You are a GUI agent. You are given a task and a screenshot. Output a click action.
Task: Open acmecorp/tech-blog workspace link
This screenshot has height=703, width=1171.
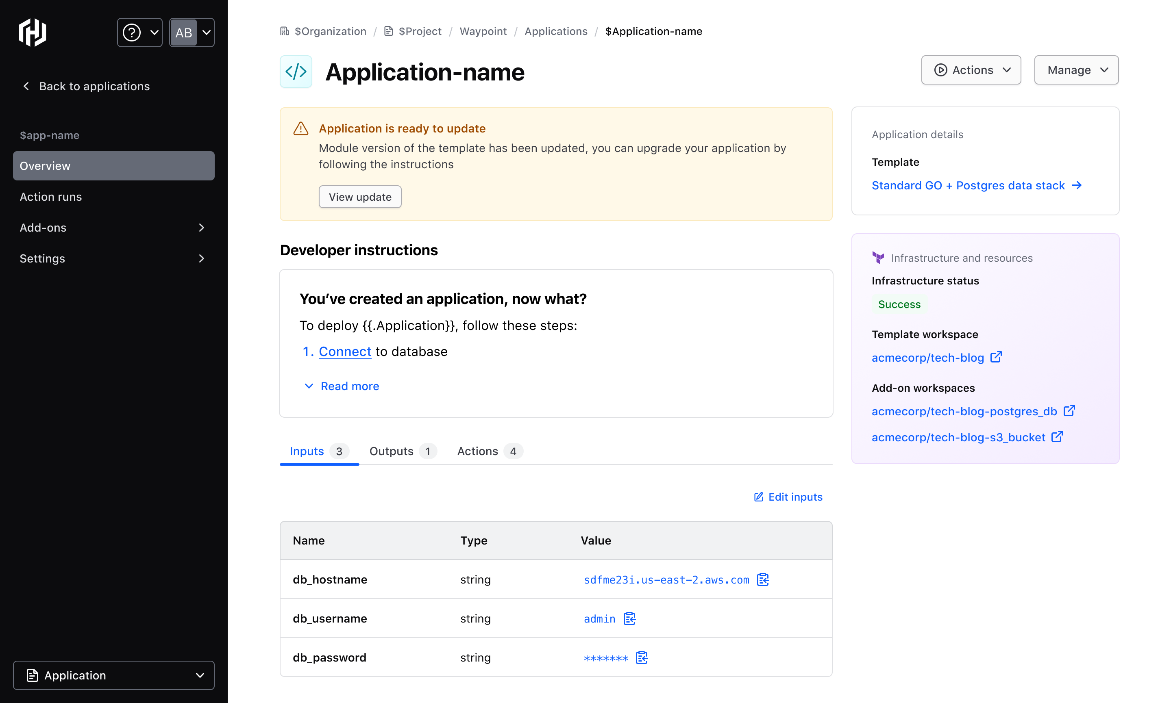[927, 358]
